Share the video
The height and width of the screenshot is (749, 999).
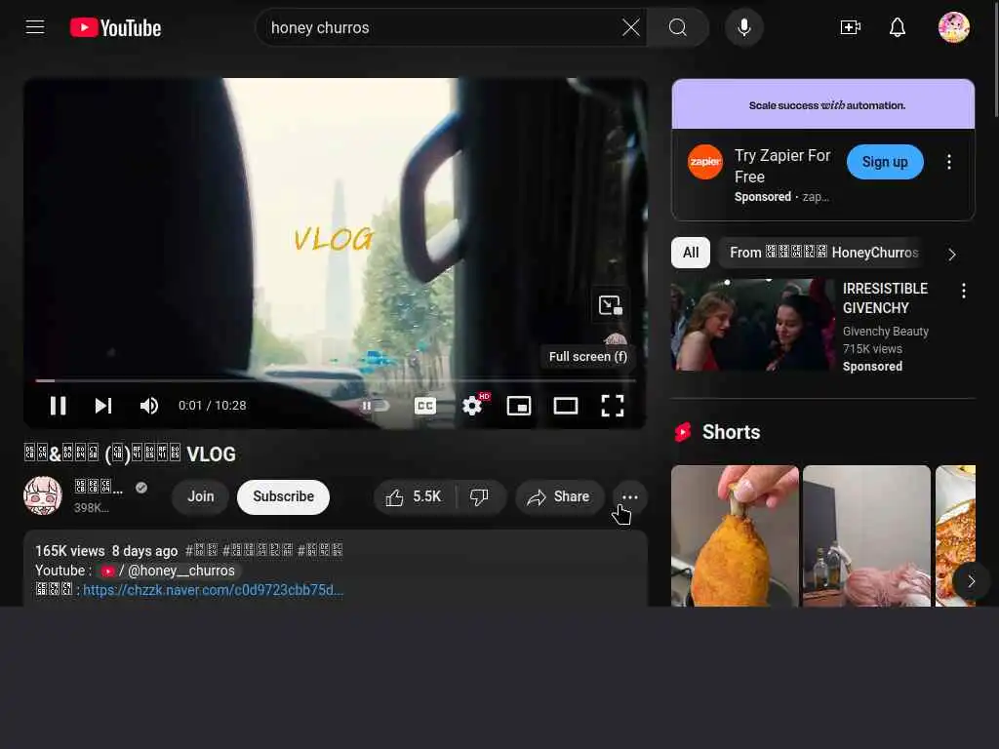[559, 496]
